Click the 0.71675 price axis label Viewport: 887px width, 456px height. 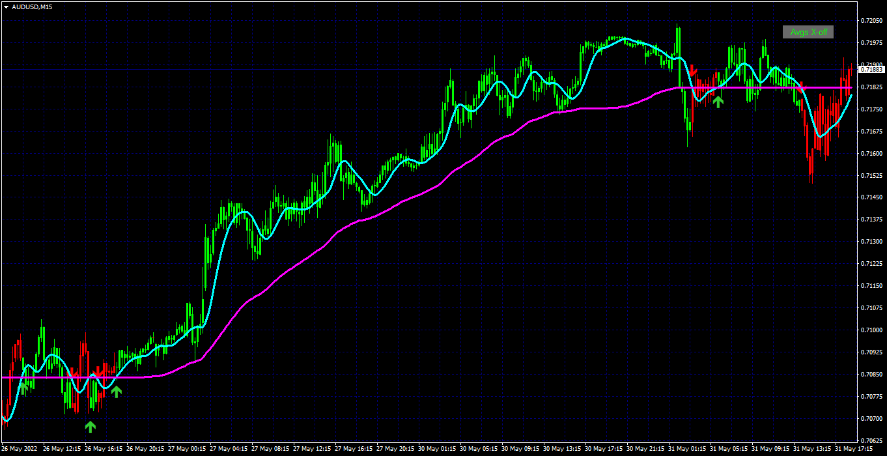[x=871, y=132]
